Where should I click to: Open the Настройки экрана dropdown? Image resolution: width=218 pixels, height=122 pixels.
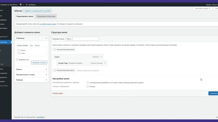(202, 8)
